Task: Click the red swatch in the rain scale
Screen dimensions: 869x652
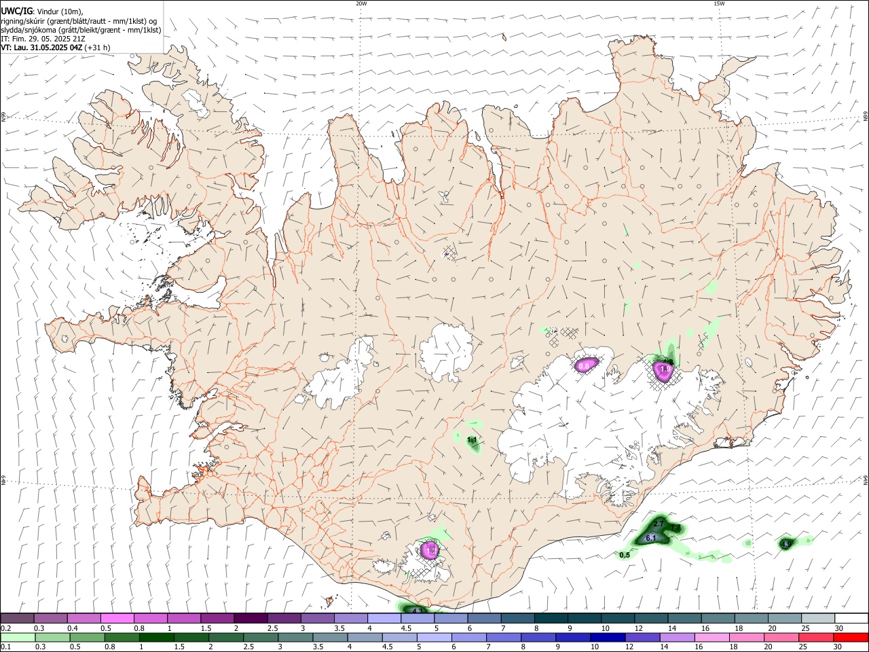Action: tap(851, 638)
